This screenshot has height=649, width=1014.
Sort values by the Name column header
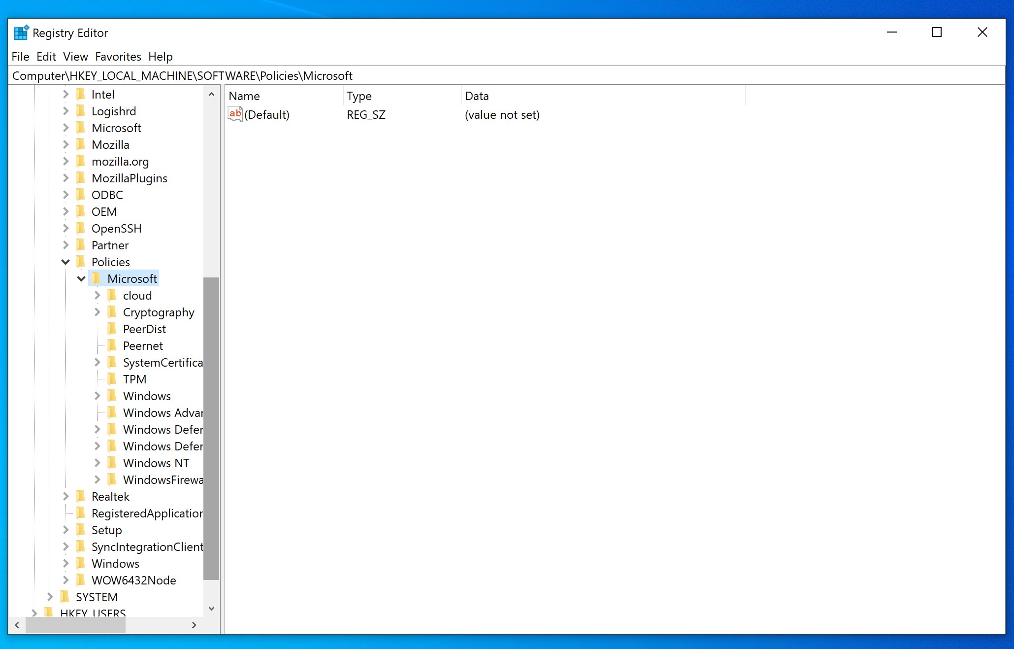(x=284, y=96)
